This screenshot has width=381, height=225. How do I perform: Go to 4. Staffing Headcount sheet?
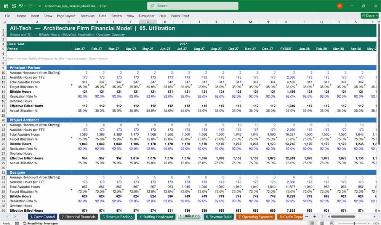pos(156,217)
